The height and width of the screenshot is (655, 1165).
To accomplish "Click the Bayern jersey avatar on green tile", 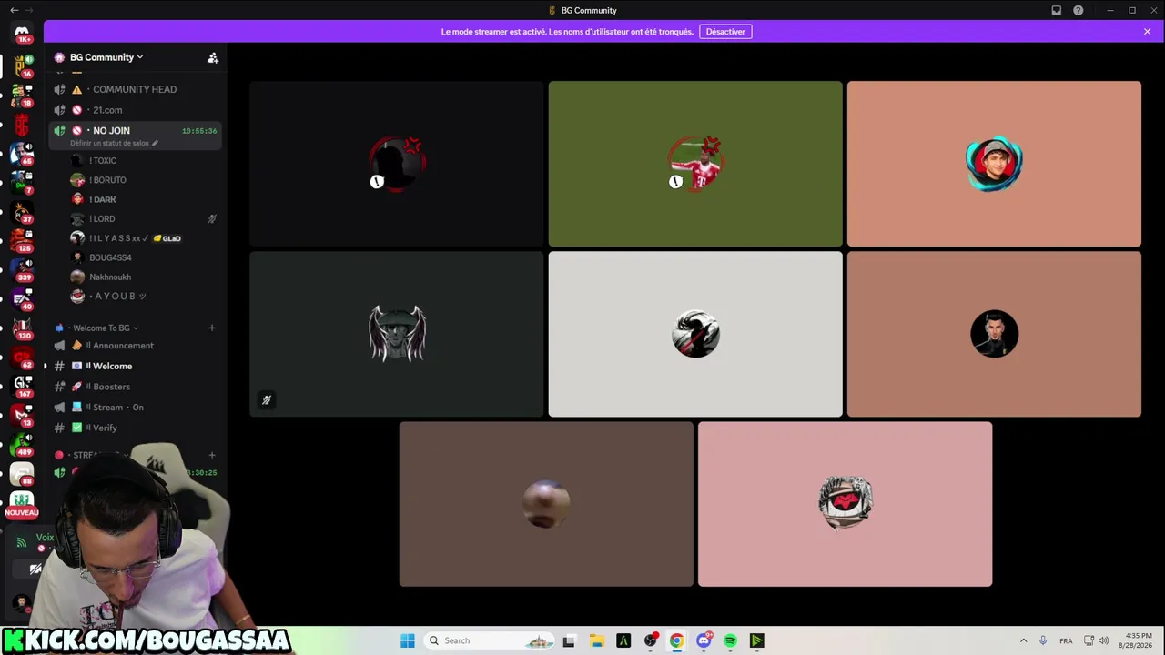I will (x=695, y=164).
